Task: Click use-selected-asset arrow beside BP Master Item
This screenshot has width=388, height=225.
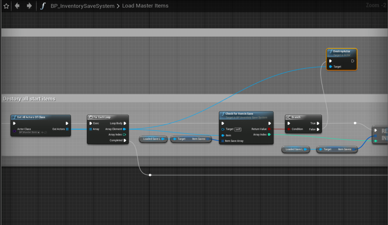Action: (x=42, y=132)
